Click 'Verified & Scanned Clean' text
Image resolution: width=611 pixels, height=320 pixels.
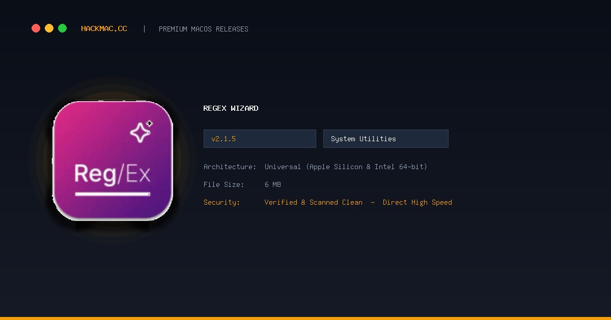coord(314,202)
